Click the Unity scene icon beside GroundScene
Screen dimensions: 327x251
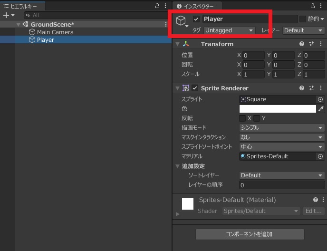pos(26,24)
